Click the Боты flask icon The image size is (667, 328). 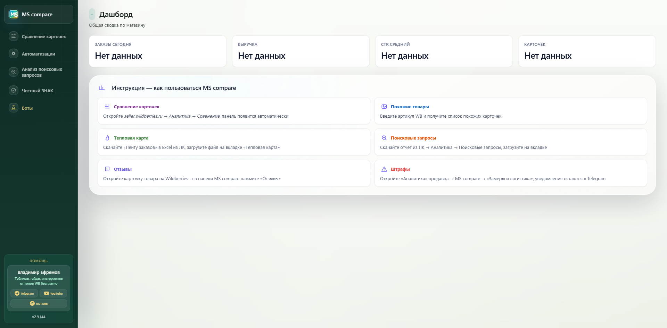(x=14, y=108)
